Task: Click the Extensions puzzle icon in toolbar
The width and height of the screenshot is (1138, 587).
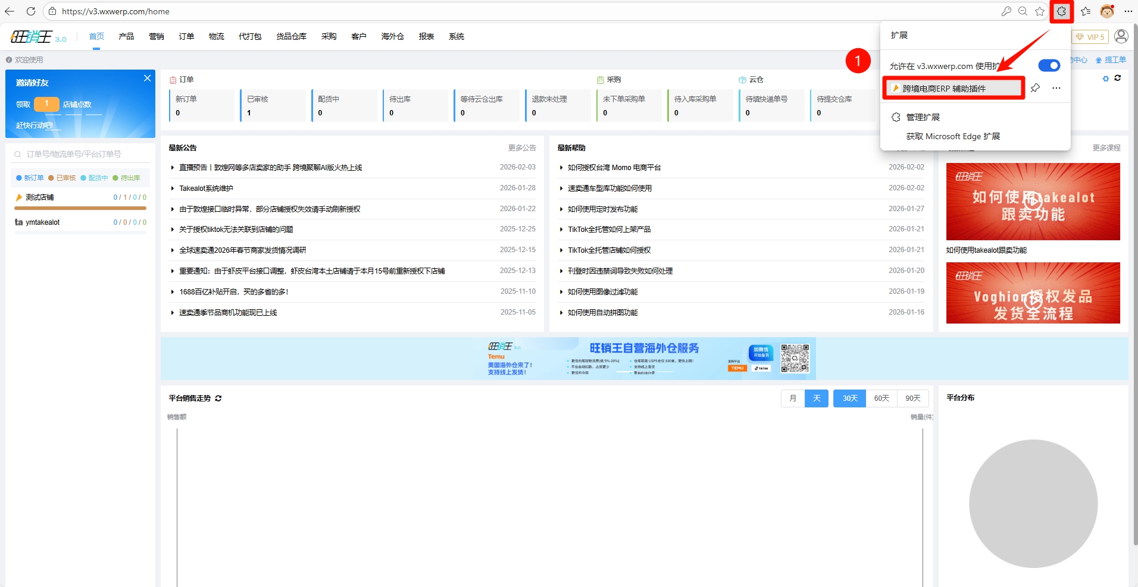Action: click(x=1061, y=11)
